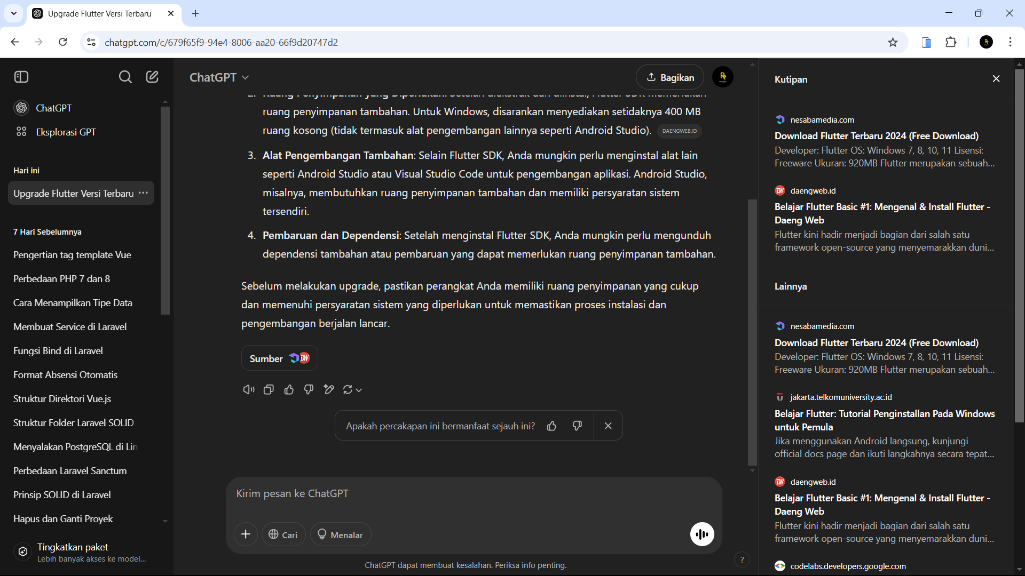Screen dimensions: 1025x576
Task: Open chat Membuat Service di Laravel
Action: [81, 327]
